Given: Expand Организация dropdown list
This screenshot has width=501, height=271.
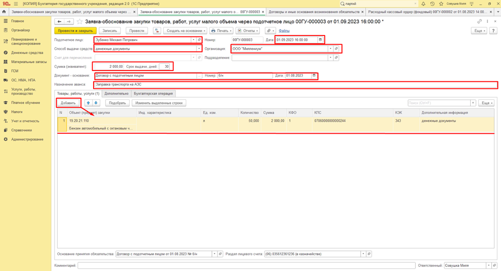Looking at the screenshot, I should 330,48.
